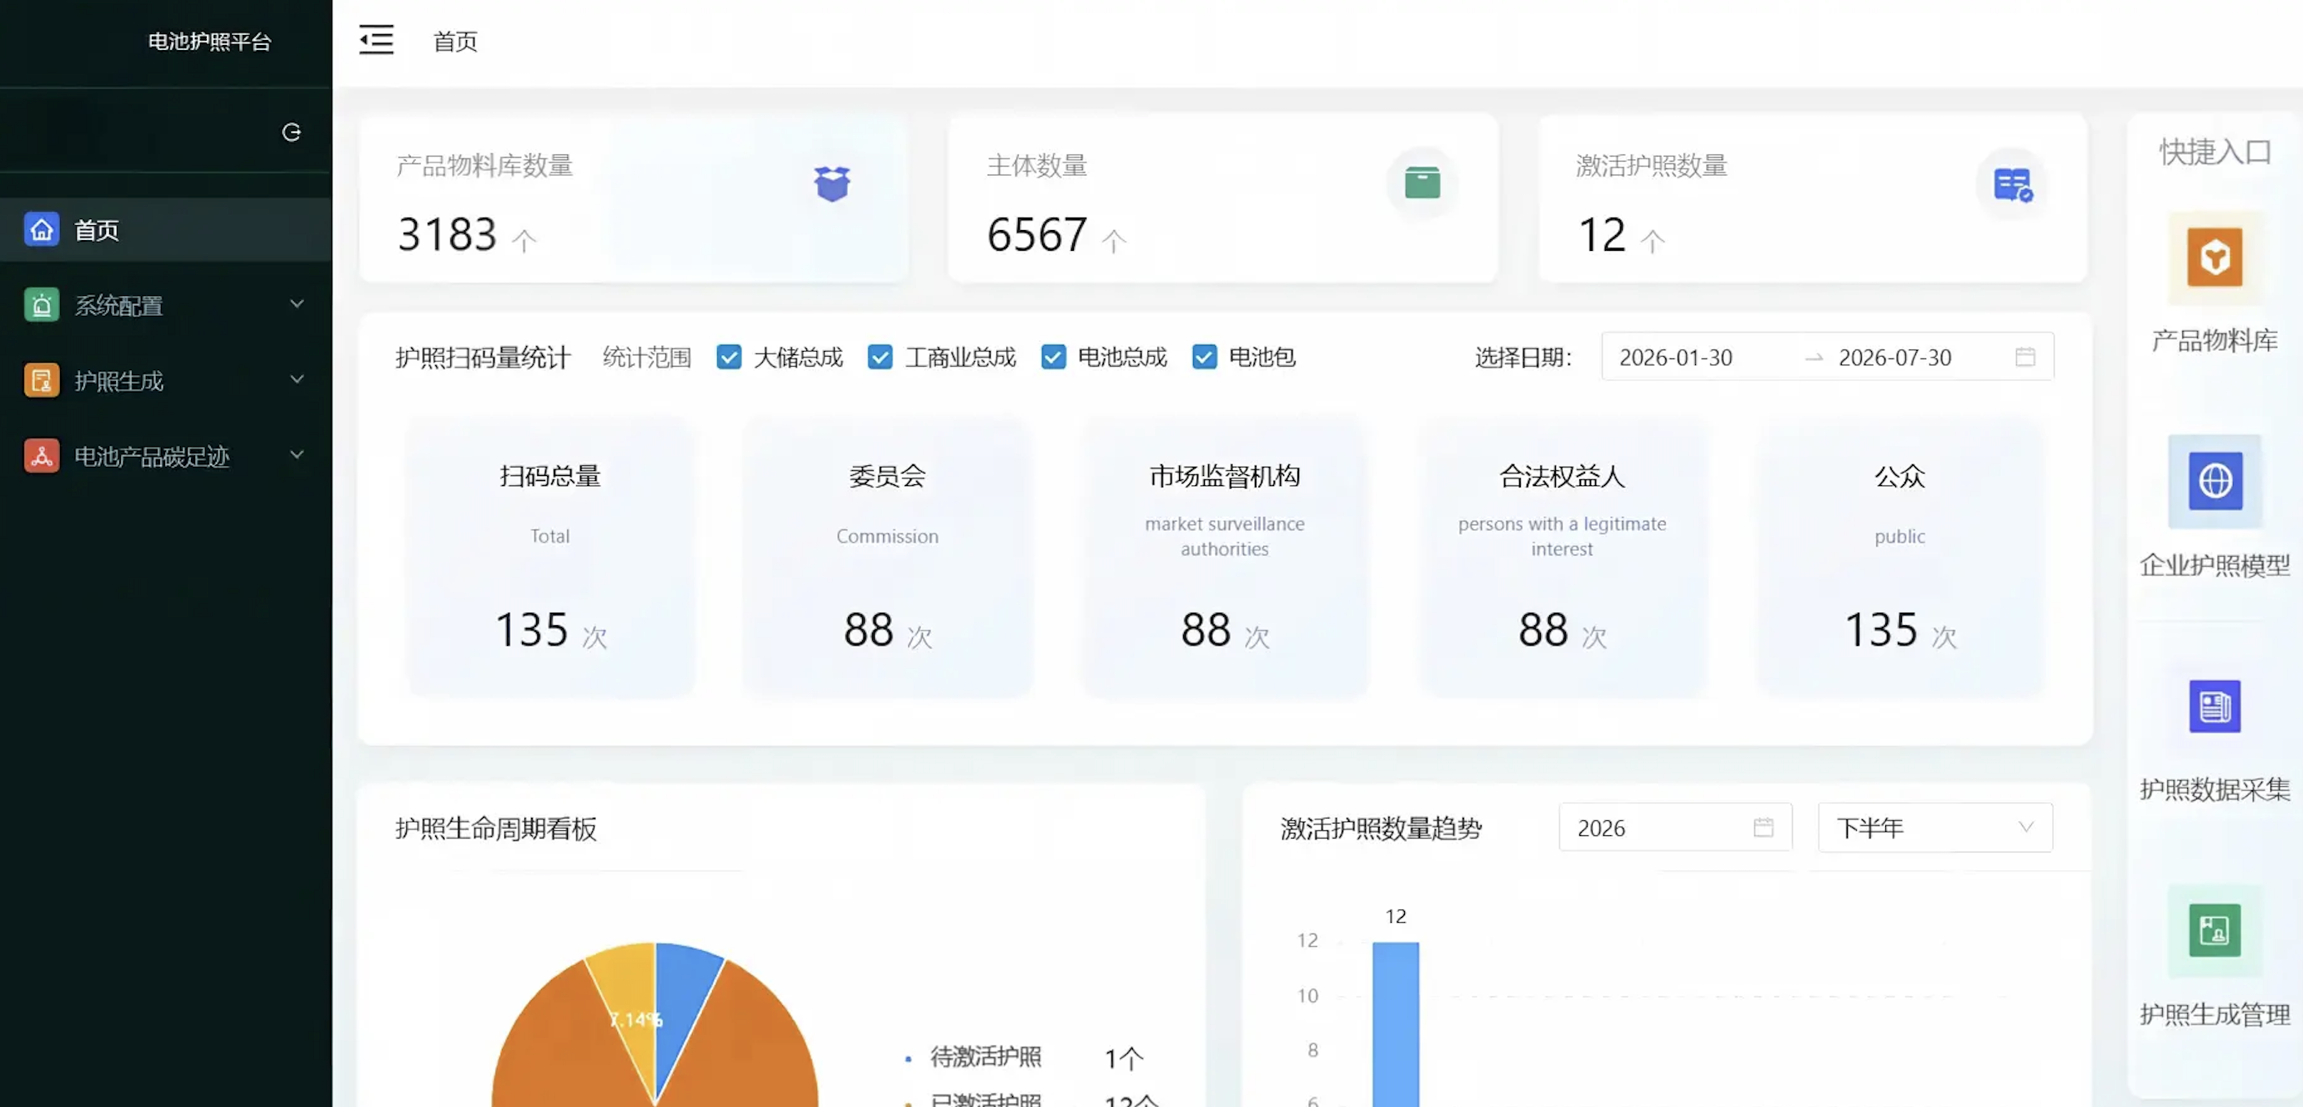Viewport: 2303px width, 1107px height.
Task: Click the calendar icon in the 2026 year field
Action: click(x=1763, y=828)
